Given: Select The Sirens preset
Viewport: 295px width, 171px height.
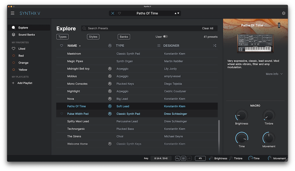Looking at the screenshot, I should click(137, 136).
